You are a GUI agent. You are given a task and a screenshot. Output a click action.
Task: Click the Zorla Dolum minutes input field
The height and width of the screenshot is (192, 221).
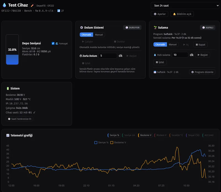(x=108, y=56)
